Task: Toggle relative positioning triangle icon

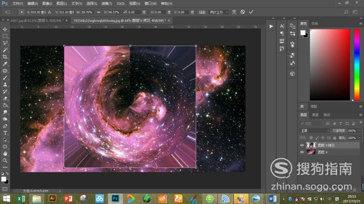Action: (49, 12)
